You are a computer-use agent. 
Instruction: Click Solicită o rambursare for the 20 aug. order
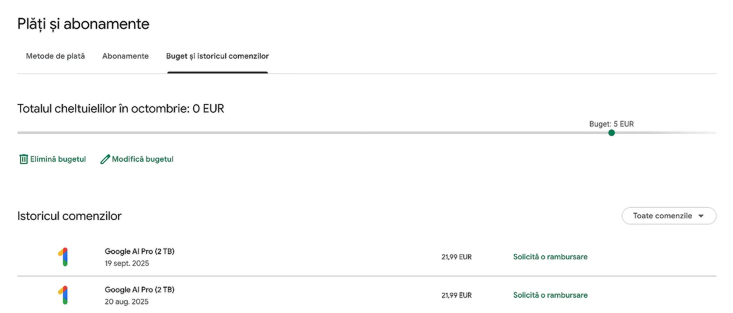tap(550, 295)
